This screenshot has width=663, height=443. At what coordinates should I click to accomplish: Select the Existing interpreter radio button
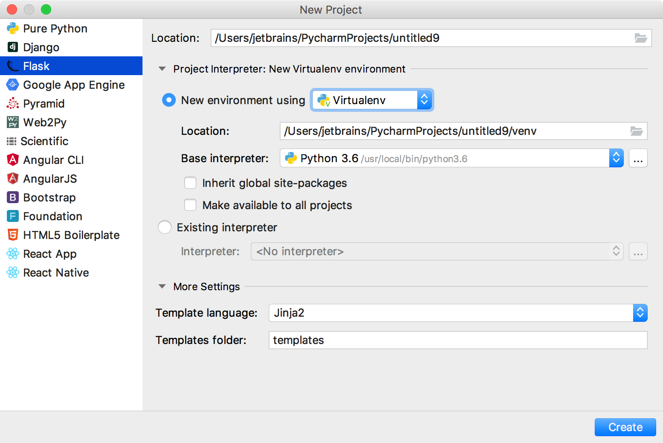pos(165,227)
